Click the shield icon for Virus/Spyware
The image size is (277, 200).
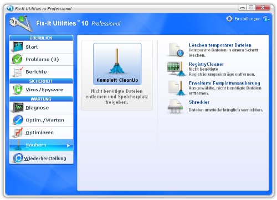coord(18,90)
